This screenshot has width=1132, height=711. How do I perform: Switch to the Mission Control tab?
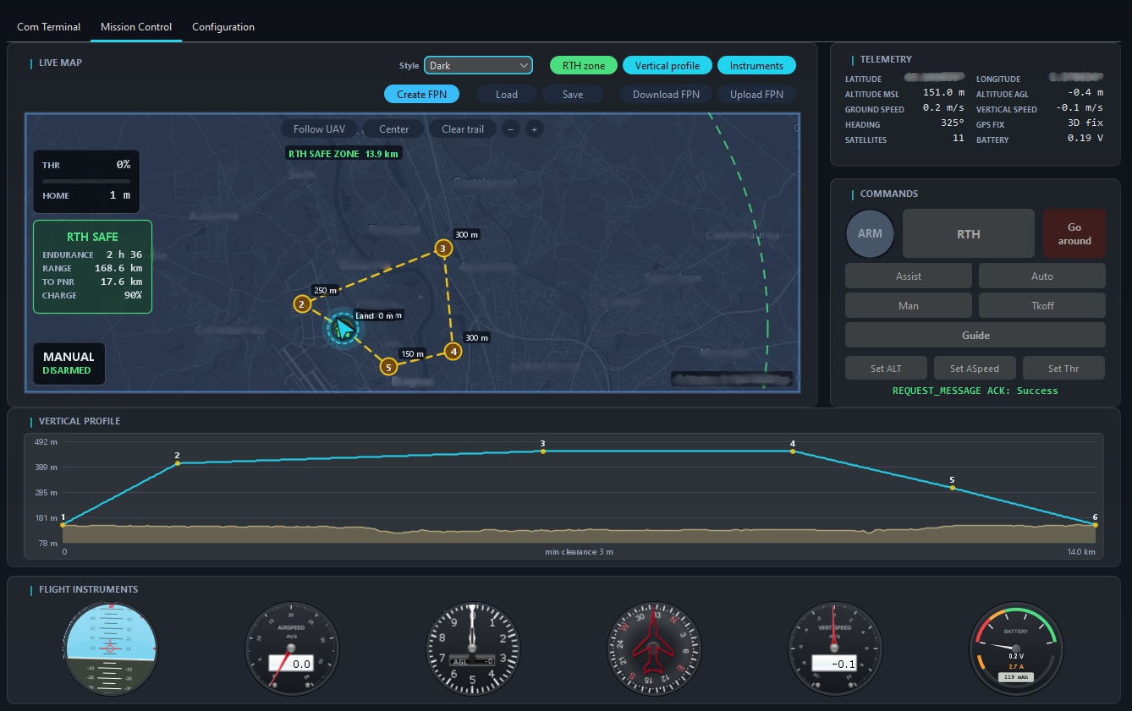(136, 27)
